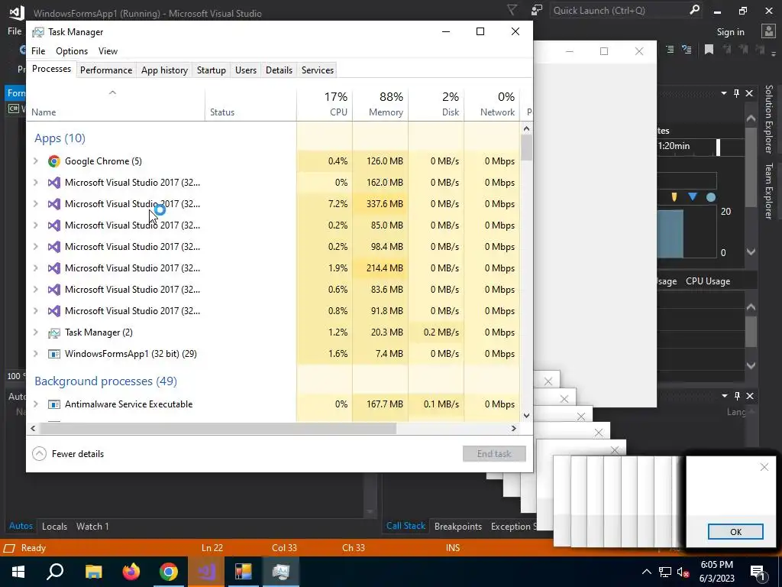Screen dimensions: 782x587
Task: Expand Antimalware Service Executable row
Action: click(35, 404)
